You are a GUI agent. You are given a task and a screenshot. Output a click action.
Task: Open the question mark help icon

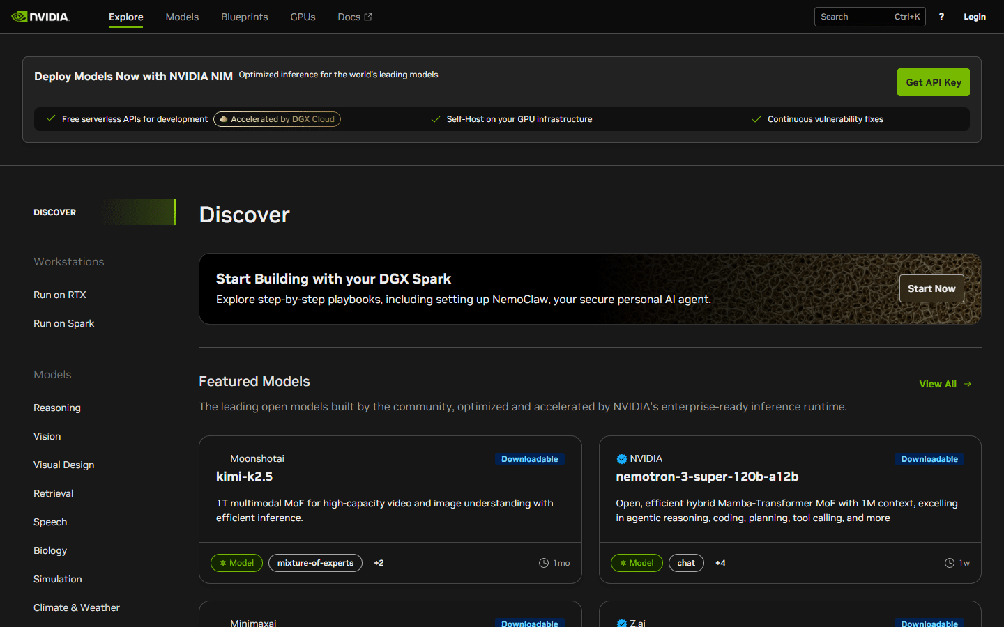[941, 16]
